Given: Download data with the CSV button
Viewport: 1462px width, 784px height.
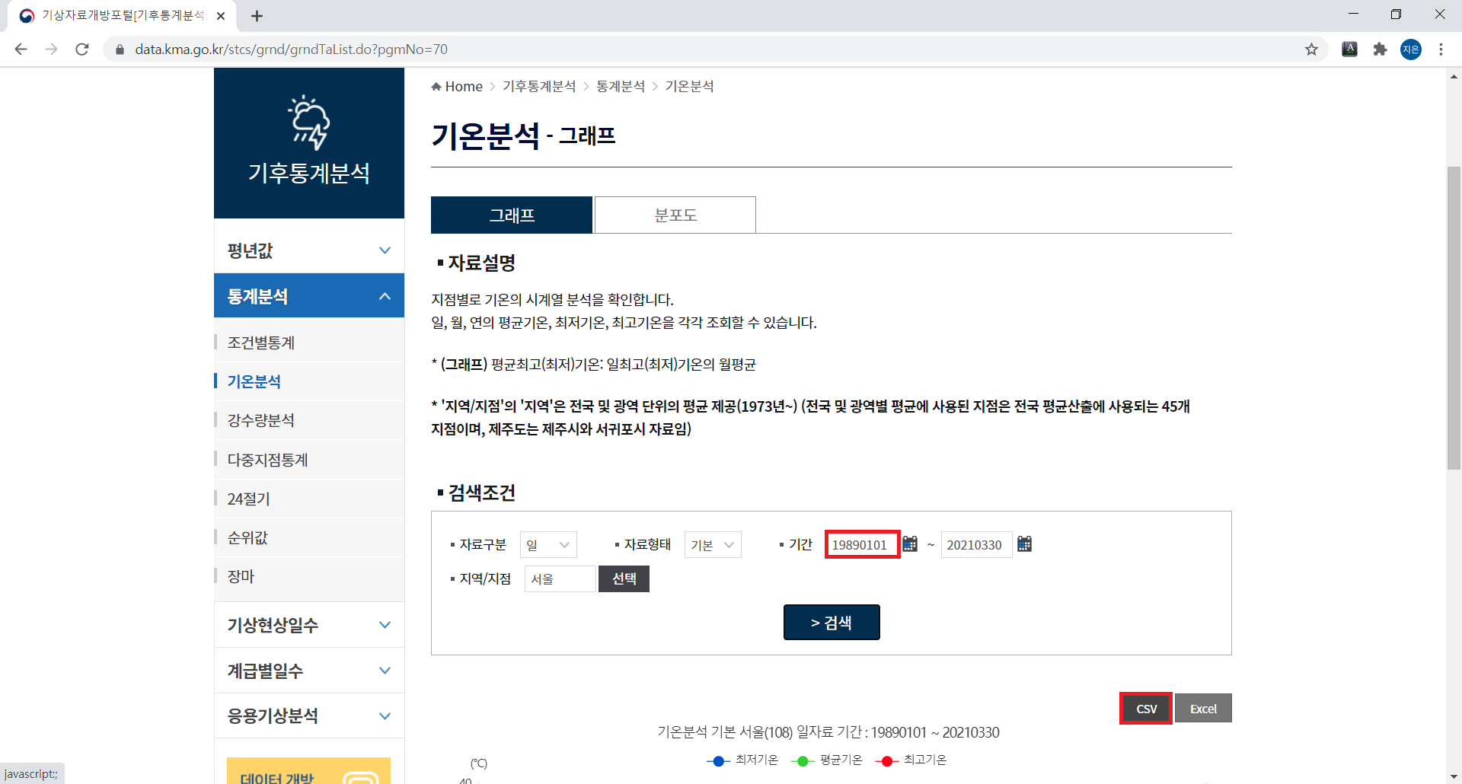Looking at the screenshot, I should point(1146,709).
